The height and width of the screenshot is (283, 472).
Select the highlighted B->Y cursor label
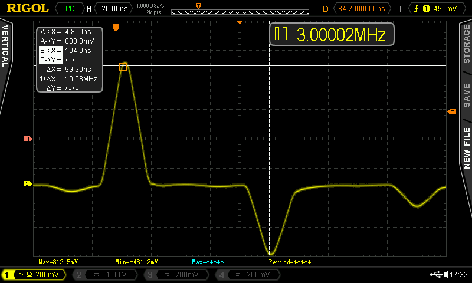[51, 60]
